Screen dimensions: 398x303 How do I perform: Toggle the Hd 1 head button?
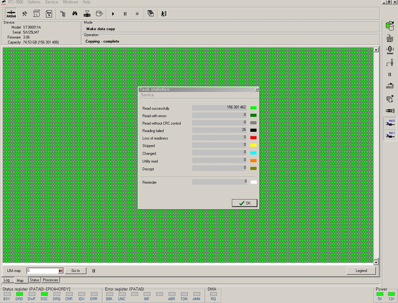(x=390, y=135)
